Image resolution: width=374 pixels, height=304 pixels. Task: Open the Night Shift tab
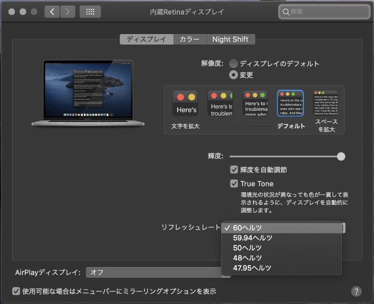[230, 39]
